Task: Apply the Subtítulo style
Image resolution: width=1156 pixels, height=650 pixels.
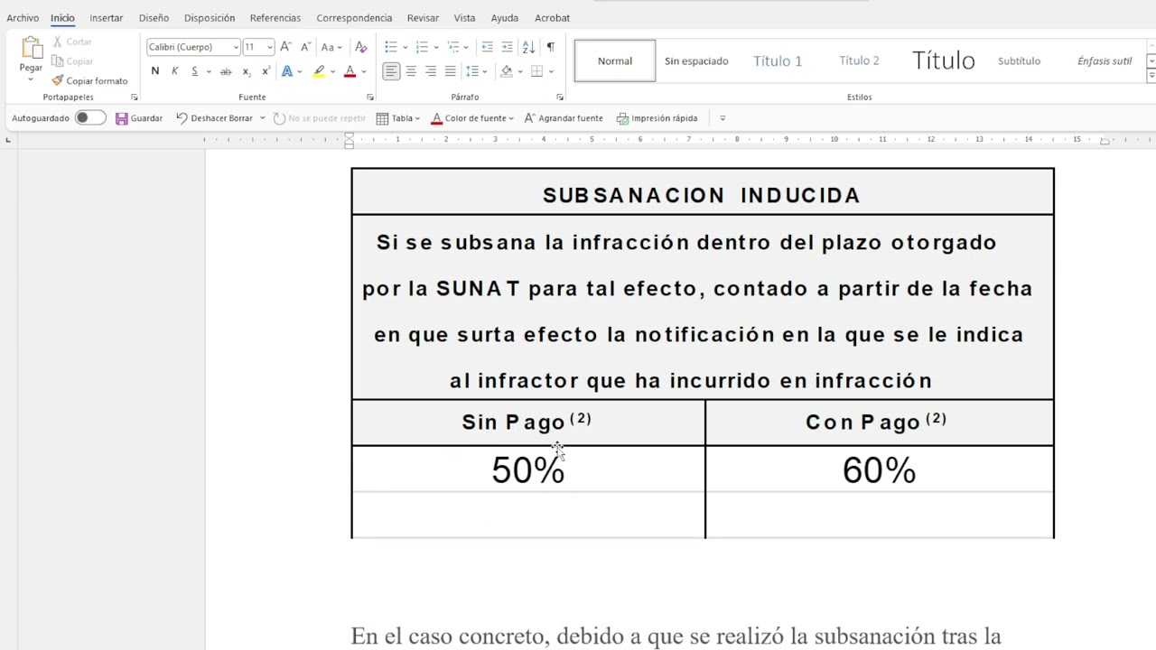Action: click(x=1019, y=60)
